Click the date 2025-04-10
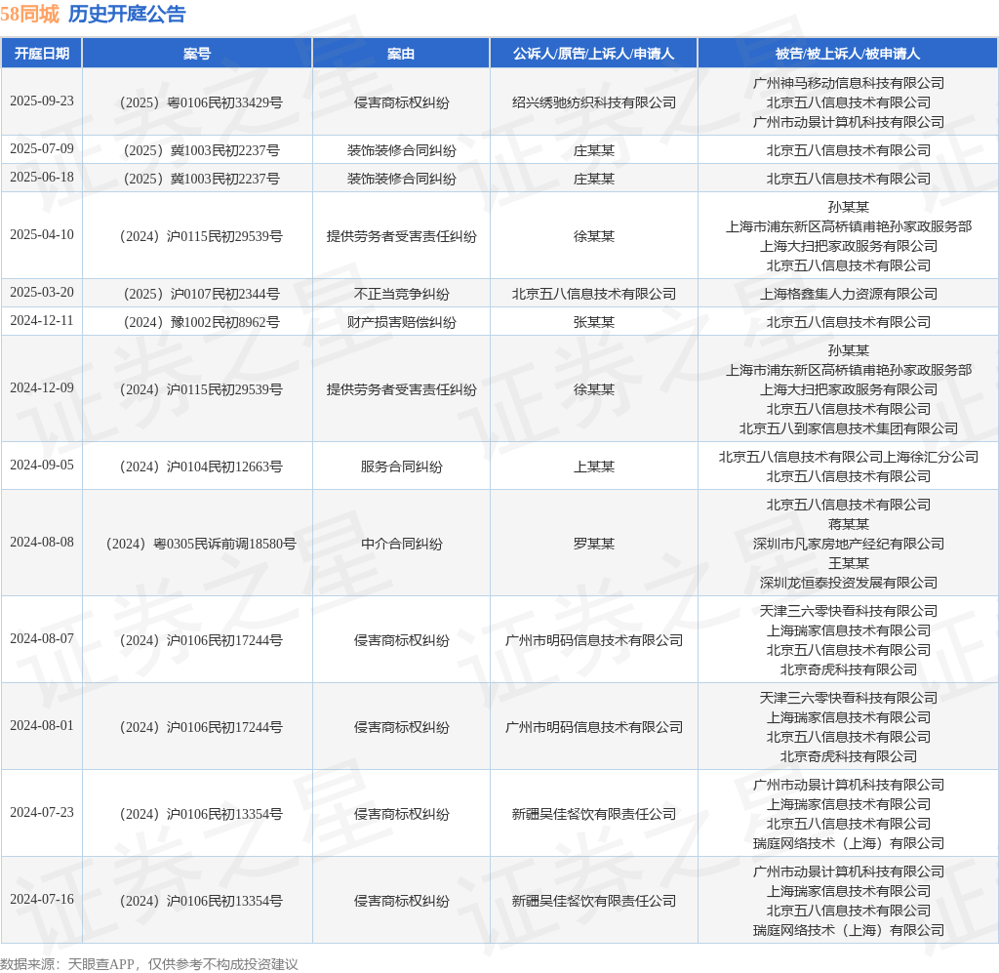Image resolution: width=999 pixels, height=973 pixels. pos(42,235)
